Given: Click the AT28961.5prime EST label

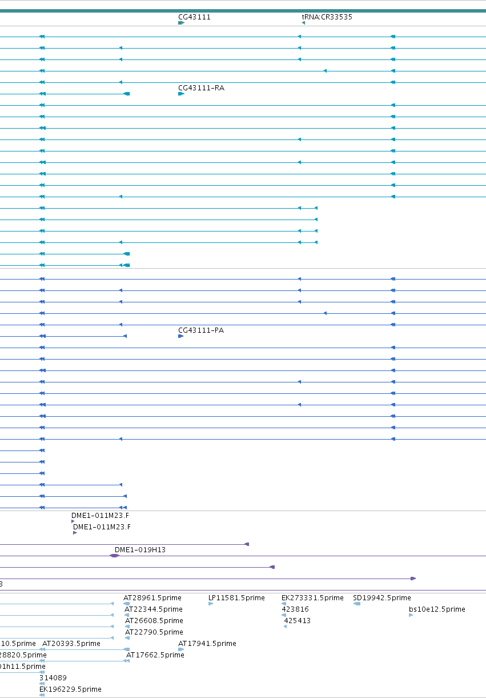Looking at the screenshot, I should point(151,598).
